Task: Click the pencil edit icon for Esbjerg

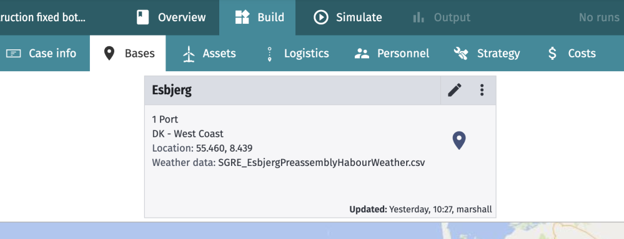Action: click(x=455, y=90)
